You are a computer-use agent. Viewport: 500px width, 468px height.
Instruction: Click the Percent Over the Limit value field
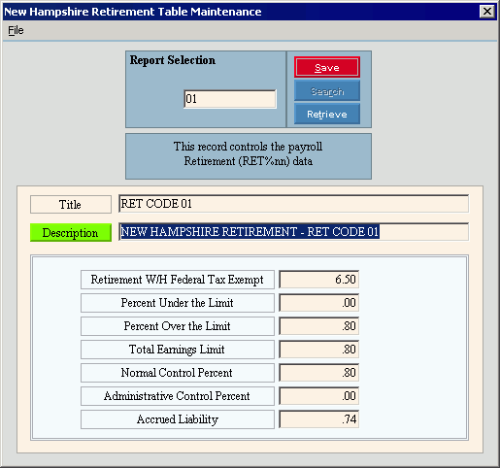(x=318, y=326)
